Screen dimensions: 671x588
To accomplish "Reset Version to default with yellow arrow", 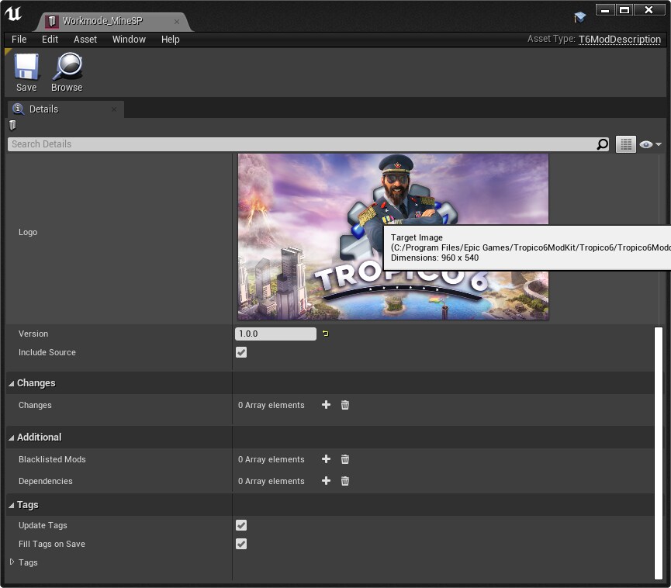I will point(326,334).
